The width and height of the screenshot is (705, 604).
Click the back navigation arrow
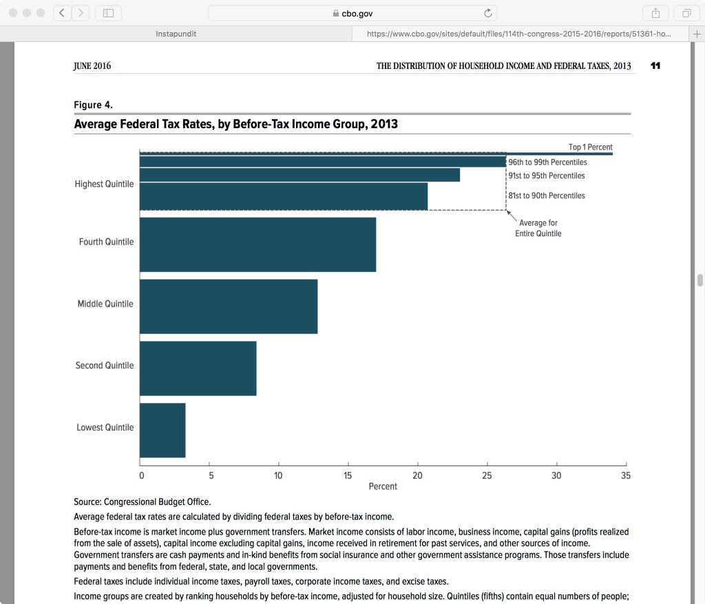61,12
